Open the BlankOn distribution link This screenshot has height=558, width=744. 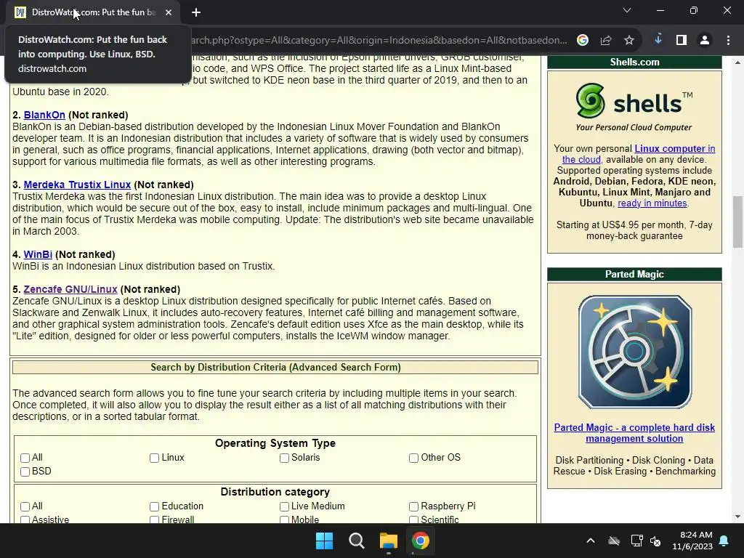pyautogui.click(x=44, y=115)
